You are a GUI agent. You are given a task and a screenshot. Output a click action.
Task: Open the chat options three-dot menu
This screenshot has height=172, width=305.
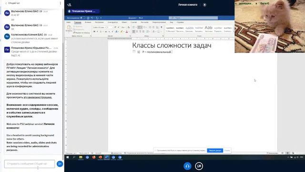(61, 3)
